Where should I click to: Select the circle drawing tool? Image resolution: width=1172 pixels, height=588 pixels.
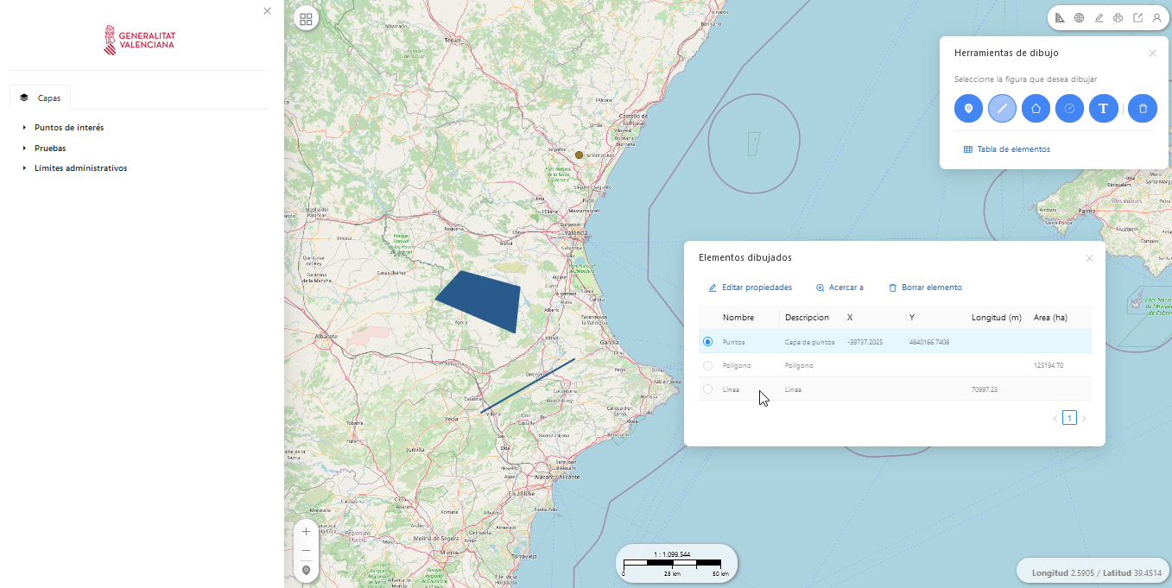pos(1070,109)
